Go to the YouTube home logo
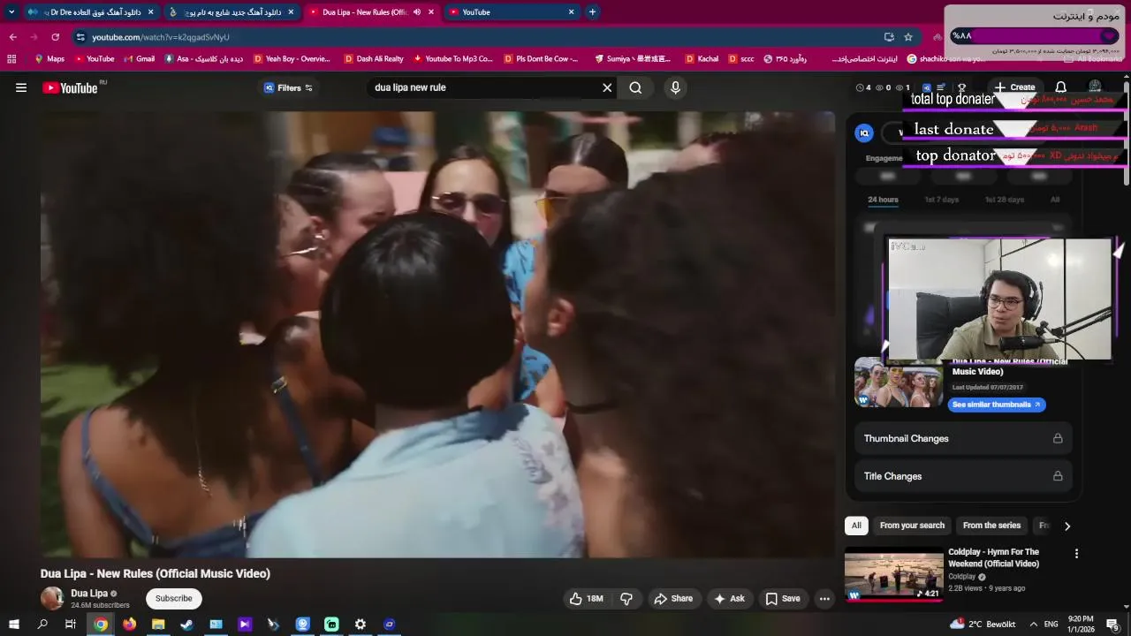This screenshot has height=636, width=1131. pyautogui.click(x=70, y=87)
